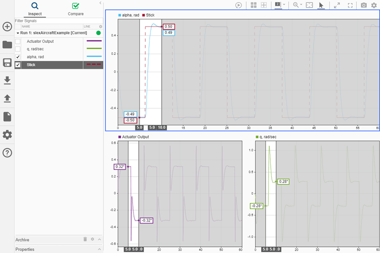
Task: Switch to the Inspect tab
Action: click(35, 9)
